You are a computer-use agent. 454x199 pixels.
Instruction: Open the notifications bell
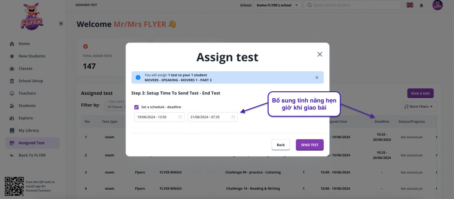(421, 5)
